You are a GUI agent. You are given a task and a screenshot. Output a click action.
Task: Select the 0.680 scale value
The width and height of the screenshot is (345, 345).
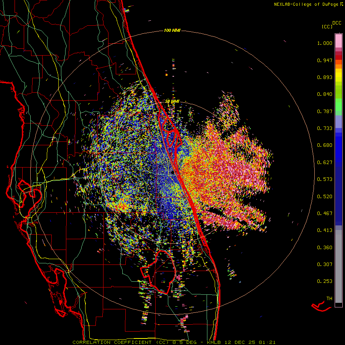tap(325, 145)
